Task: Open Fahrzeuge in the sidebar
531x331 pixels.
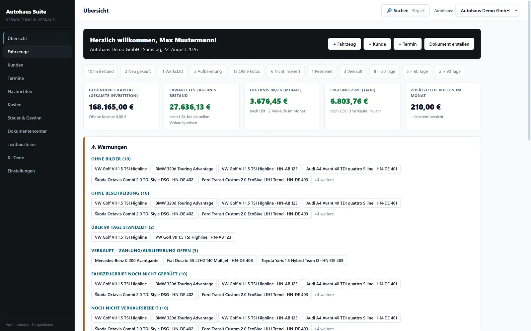Action: pos(37,52)
